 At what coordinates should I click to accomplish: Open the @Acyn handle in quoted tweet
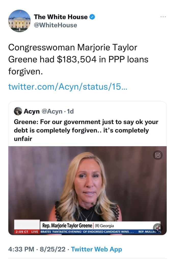click(52, 111)
